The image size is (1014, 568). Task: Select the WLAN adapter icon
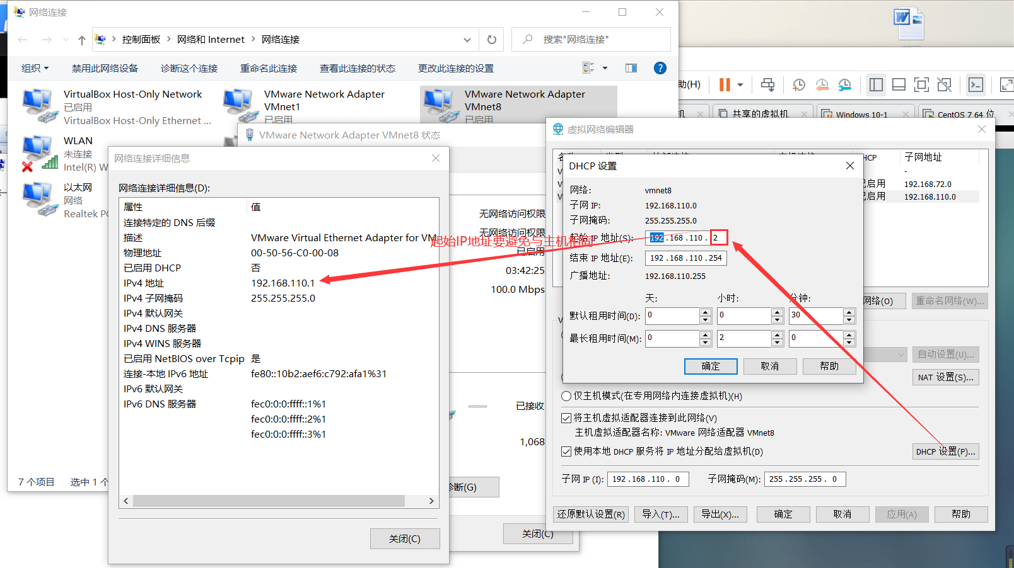39,153
